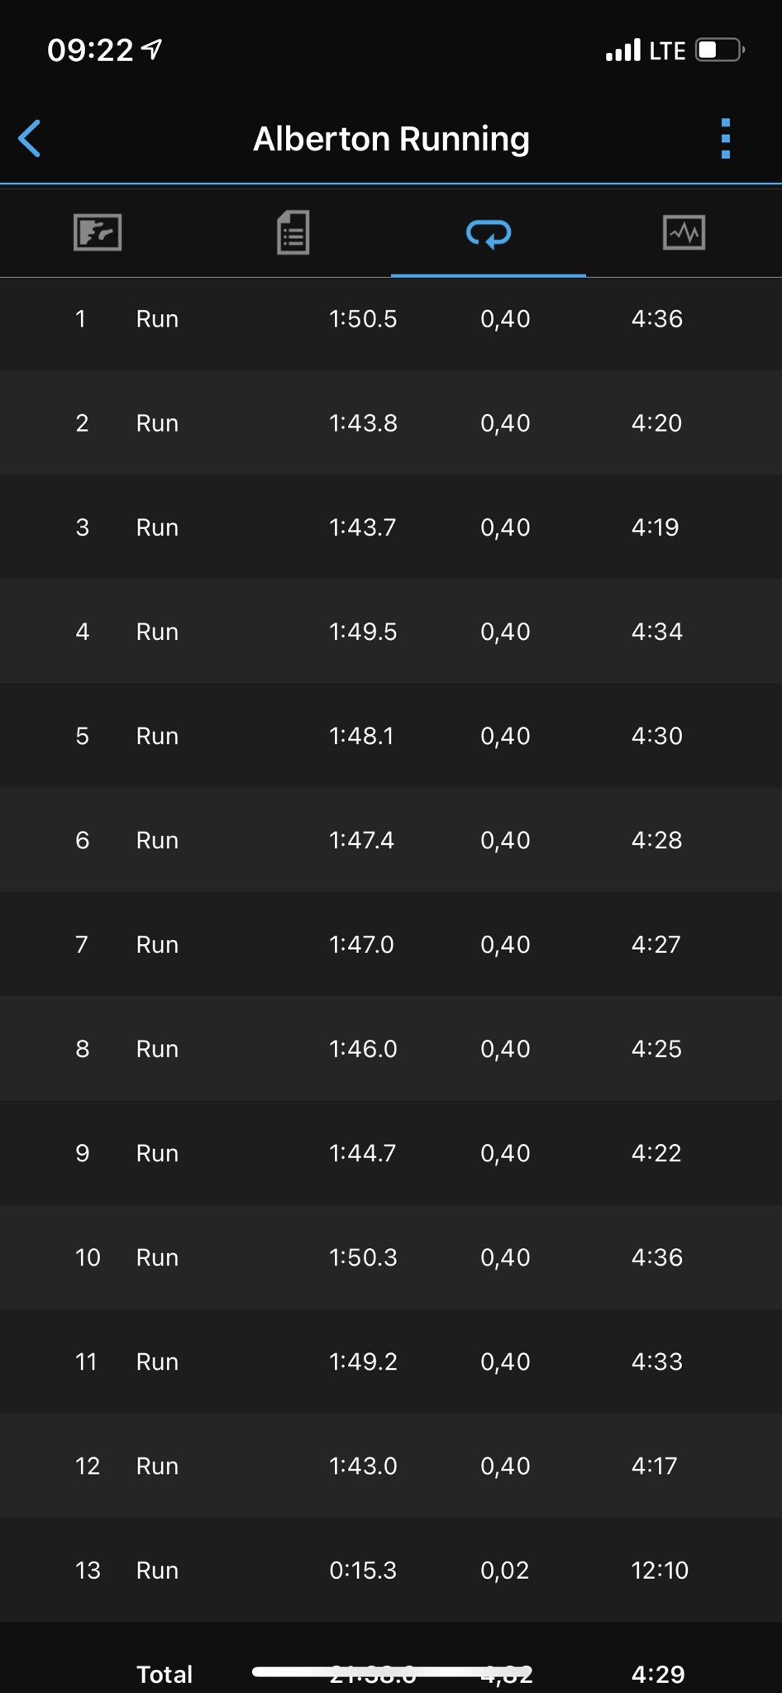Open the three-dot more options menu
This screenshot has height=1693, width=782.
(725, 139)
